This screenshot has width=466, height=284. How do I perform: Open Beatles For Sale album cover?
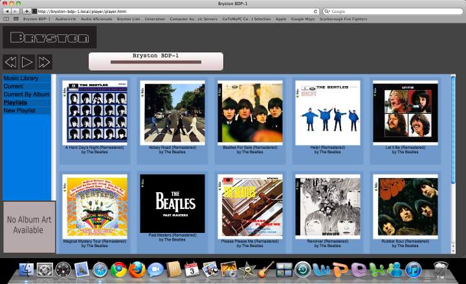click(250, 113)
